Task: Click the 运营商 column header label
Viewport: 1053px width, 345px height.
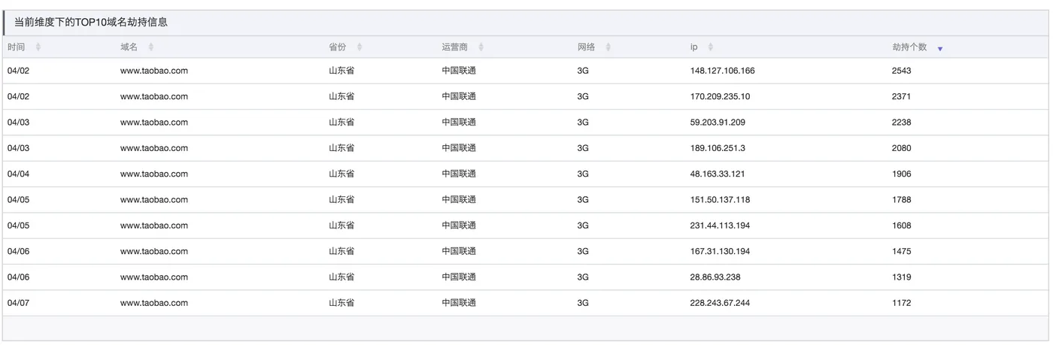Action: 454,47
